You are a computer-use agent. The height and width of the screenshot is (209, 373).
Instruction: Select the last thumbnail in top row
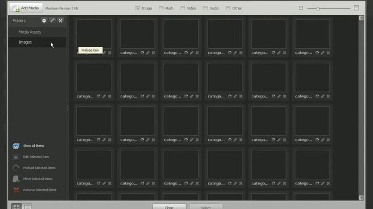coord(312,34)
